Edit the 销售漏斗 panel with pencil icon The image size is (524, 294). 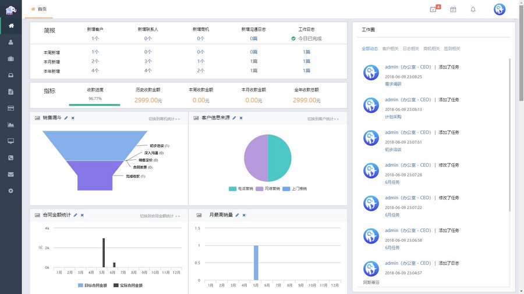pyautogui.click(x=66, y=118)
